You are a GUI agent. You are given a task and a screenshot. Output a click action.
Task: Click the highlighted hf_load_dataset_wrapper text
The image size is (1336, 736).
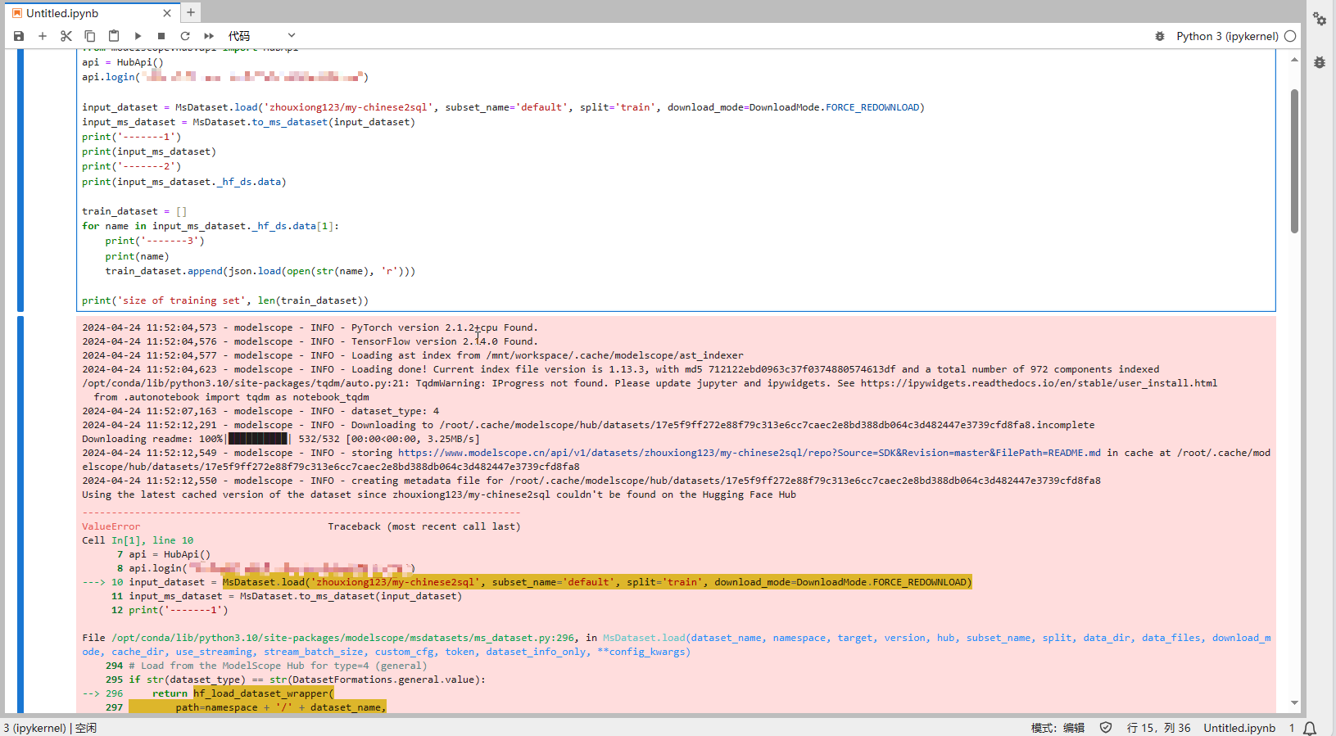(x=263, y=693)
